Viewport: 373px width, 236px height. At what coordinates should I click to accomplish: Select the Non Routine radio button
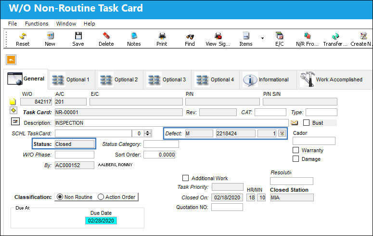tap(60, 197)
